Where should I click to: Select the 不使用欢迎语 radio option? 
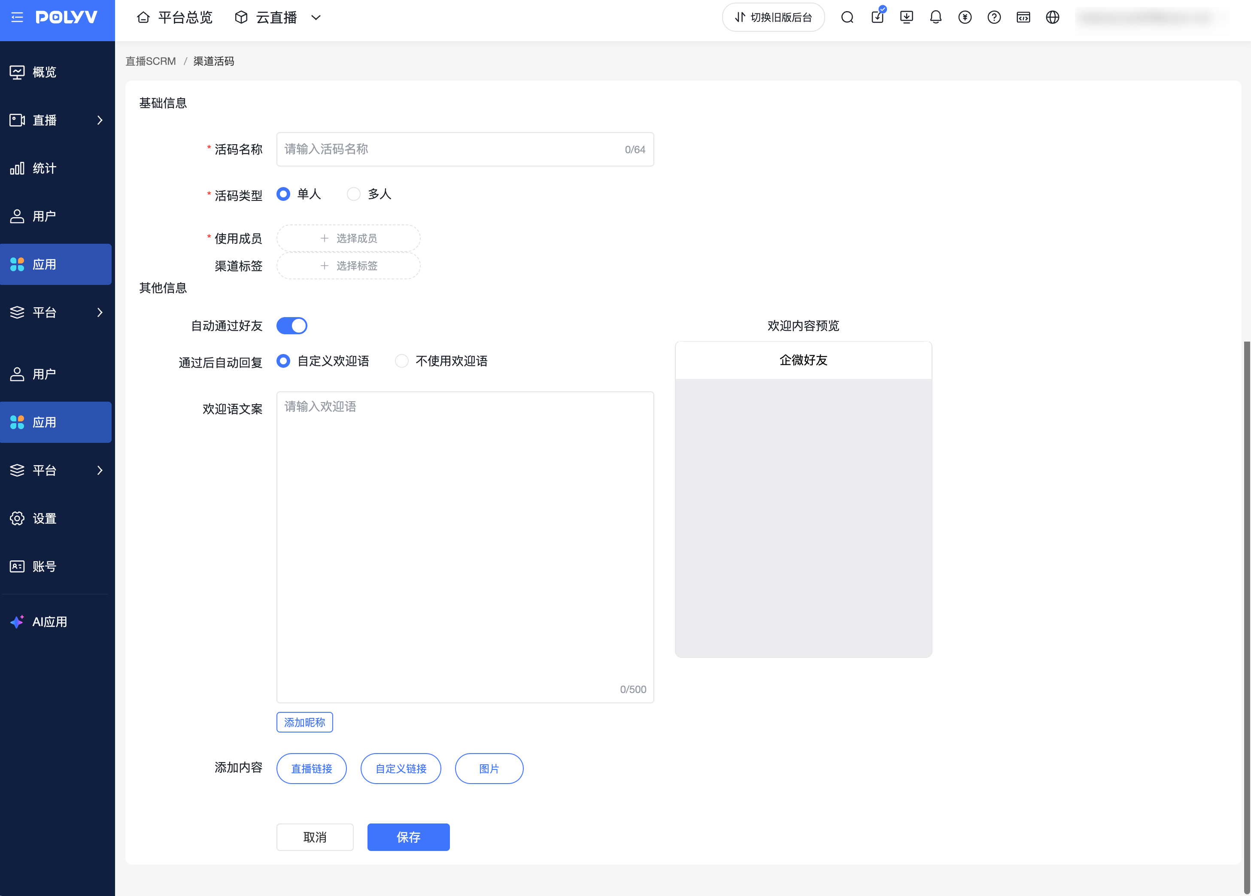tap(401, 361)
